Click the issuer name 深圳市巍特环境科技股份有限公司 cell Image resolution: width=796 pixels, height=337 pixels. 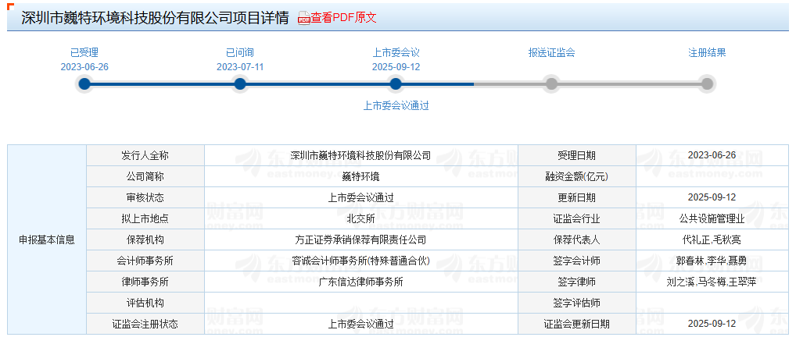[x=361, y=155]
